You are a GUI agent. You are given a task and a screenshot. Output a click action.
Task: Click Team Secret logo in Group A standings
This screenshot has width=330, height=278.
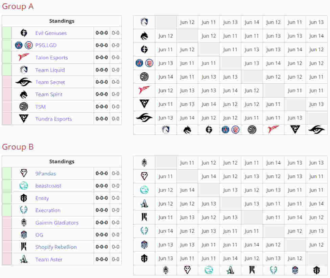pyautogui.click(x=24, y=82)
